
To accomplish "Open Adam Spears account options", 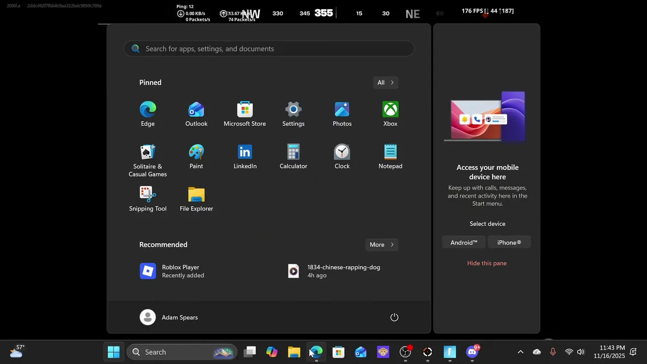I will click(169, 317).
